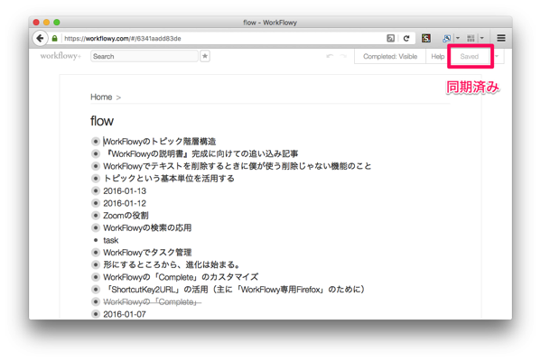The image size is (541, 361).
Task: Click the flow page title
Action: point(102,121)
